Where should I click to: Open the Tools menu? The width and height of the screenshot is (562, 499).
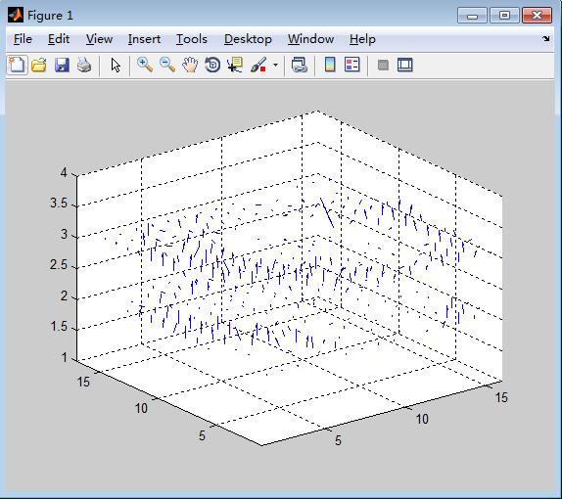click(191, 39)
